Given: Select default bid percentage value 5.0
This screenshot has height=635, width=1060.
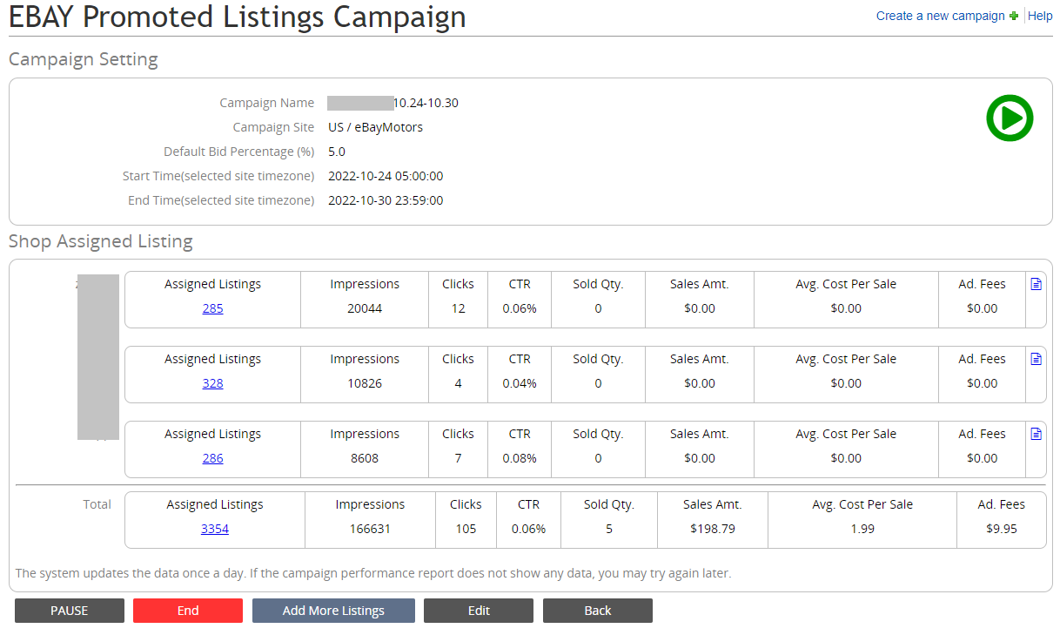Looking at the screenshot, I should [337, 152].
